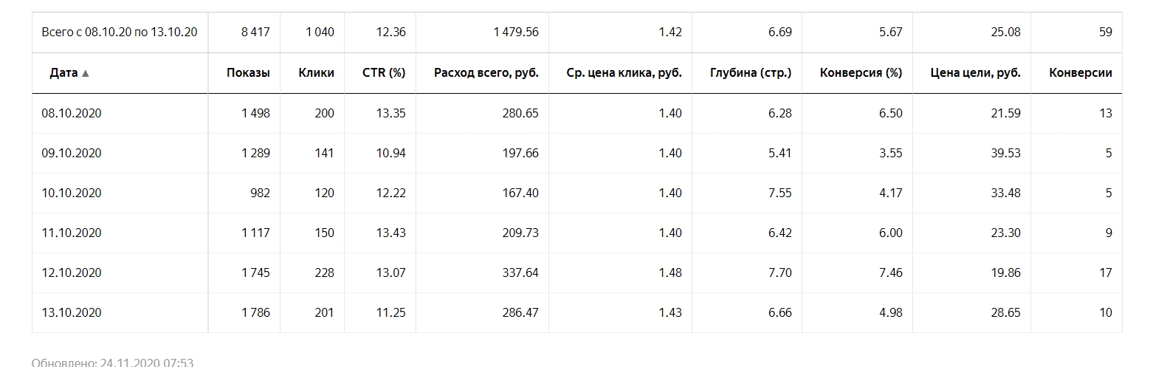
Task: Sort by the Клики column header
Action: (316, 73)
